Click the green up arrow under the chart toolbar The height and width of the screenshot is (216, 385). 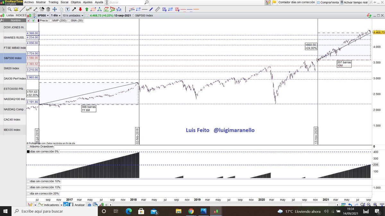pos(33,21)
